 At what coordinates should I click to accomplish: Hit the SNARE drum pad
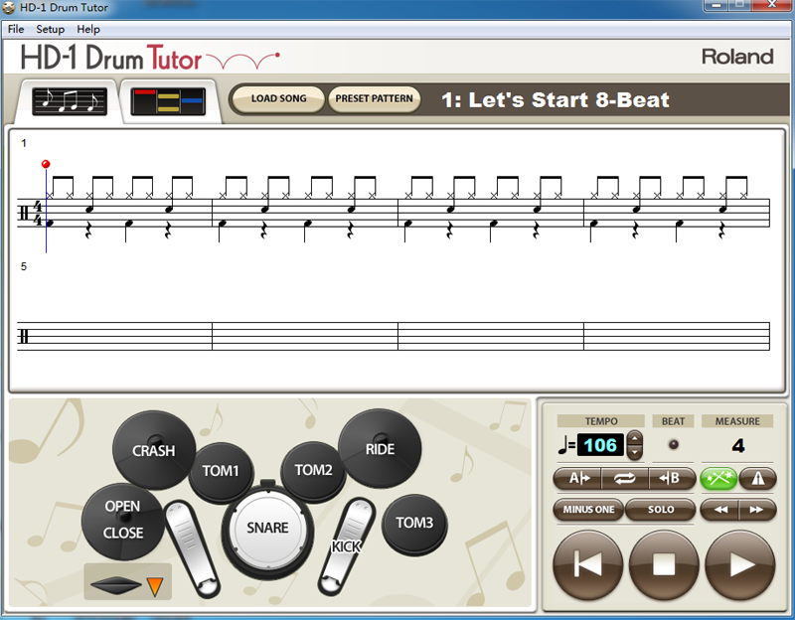[267, 528]
